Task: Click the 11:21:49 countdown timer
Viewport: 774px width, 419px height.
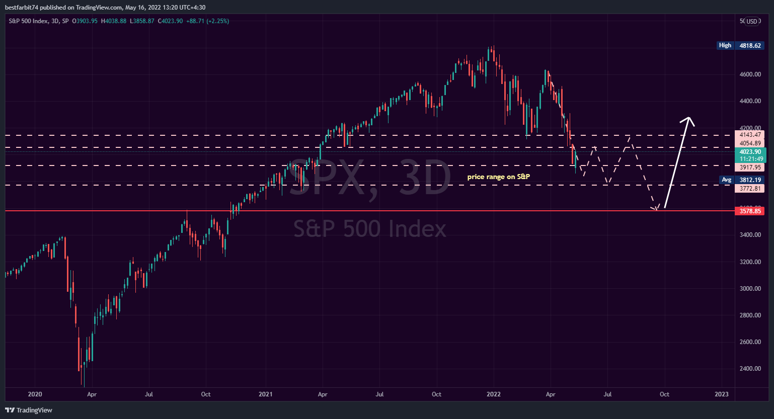Action: pyautogui.click(x=750, y=159)
